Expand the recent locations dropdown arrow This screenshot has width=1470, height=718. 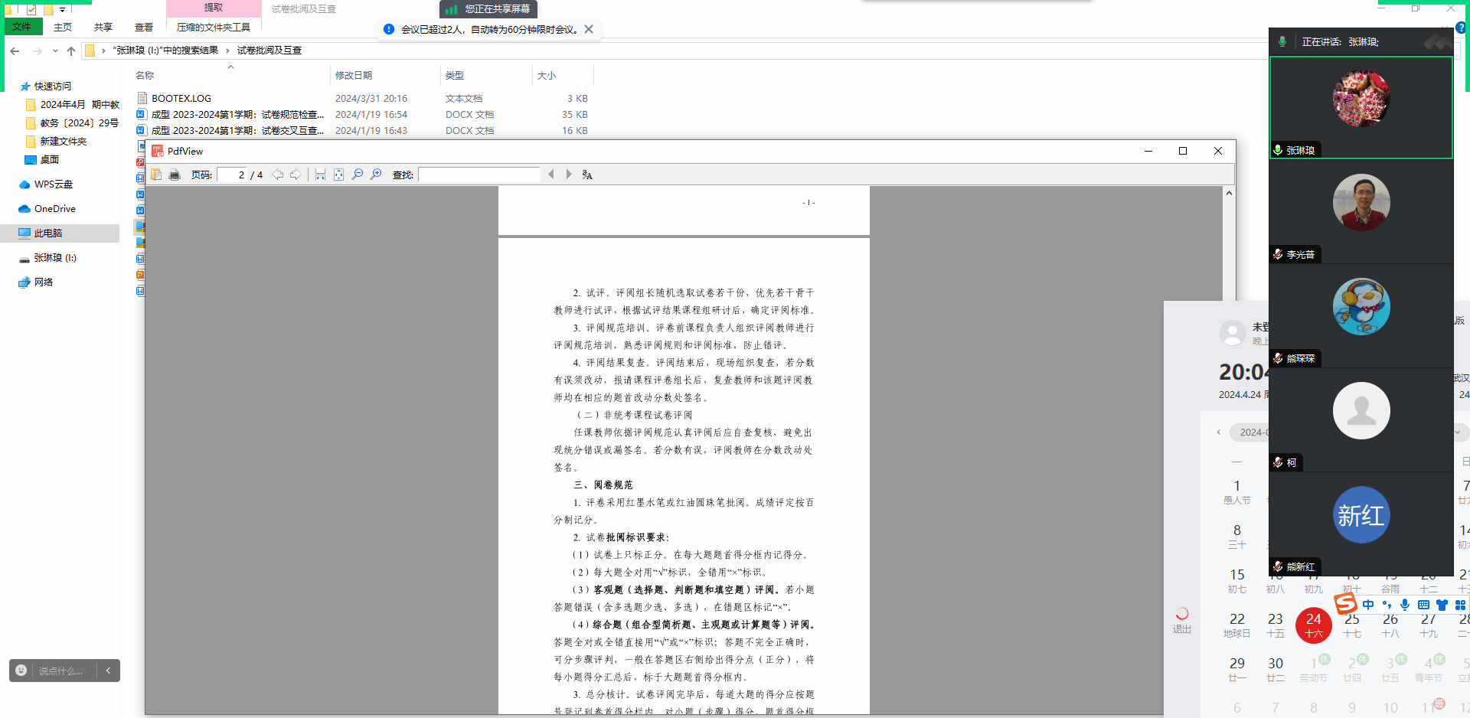tap(55, 51)
